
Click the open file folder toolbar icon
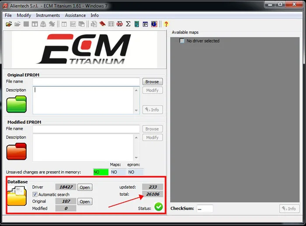9,24
